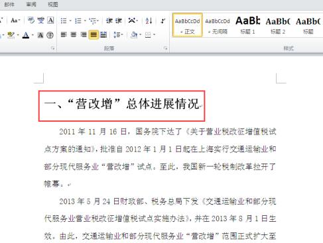Click the Asian Layout icon

pos(132,21)
